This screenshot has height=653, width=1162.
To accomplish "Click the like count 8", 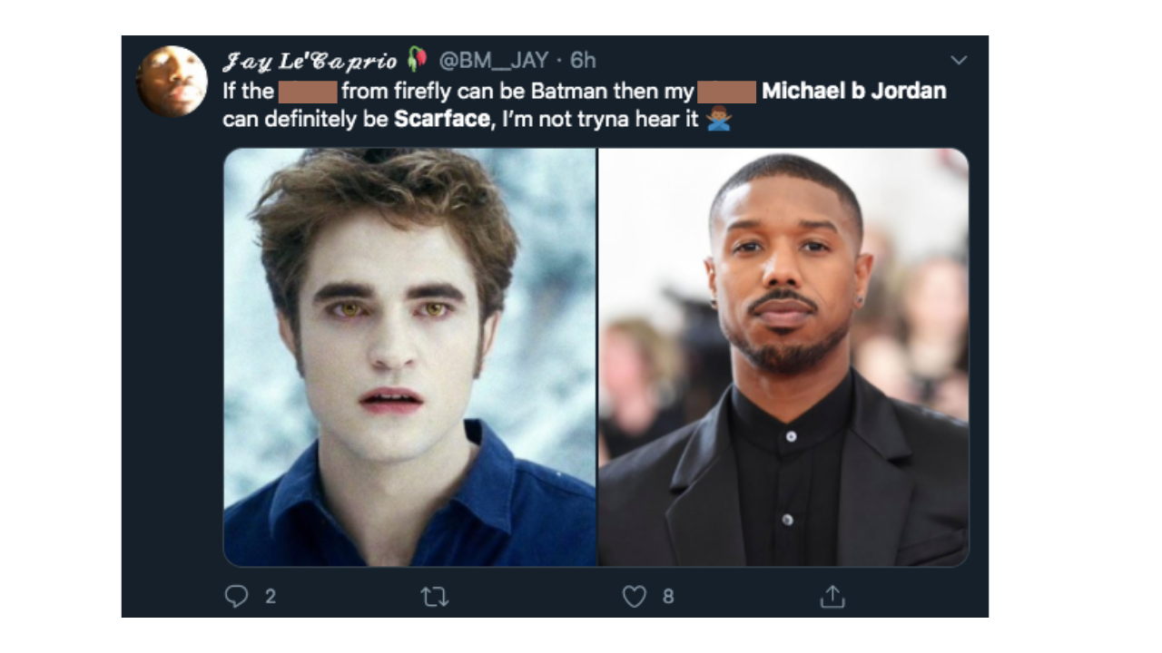I will coord(668,596).
